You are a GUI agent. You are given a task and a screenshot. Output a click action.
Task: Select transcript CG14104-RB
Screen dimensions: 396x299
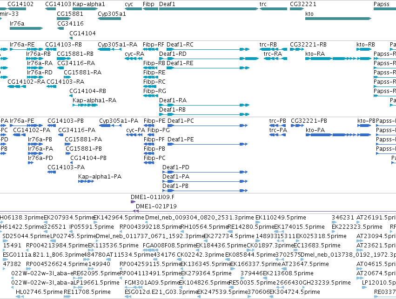click(87, 91)
